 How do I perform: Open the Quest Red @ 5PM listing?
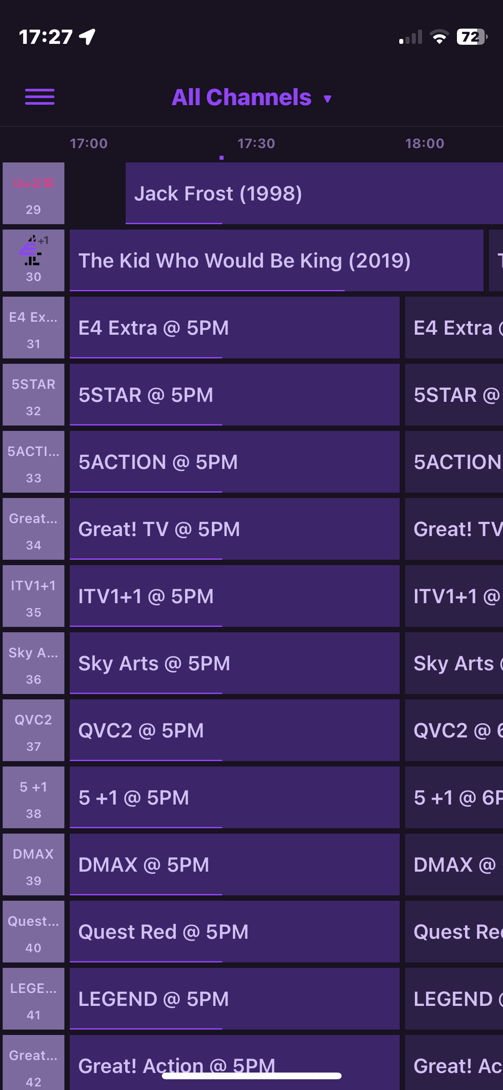[x=234, y=931]
